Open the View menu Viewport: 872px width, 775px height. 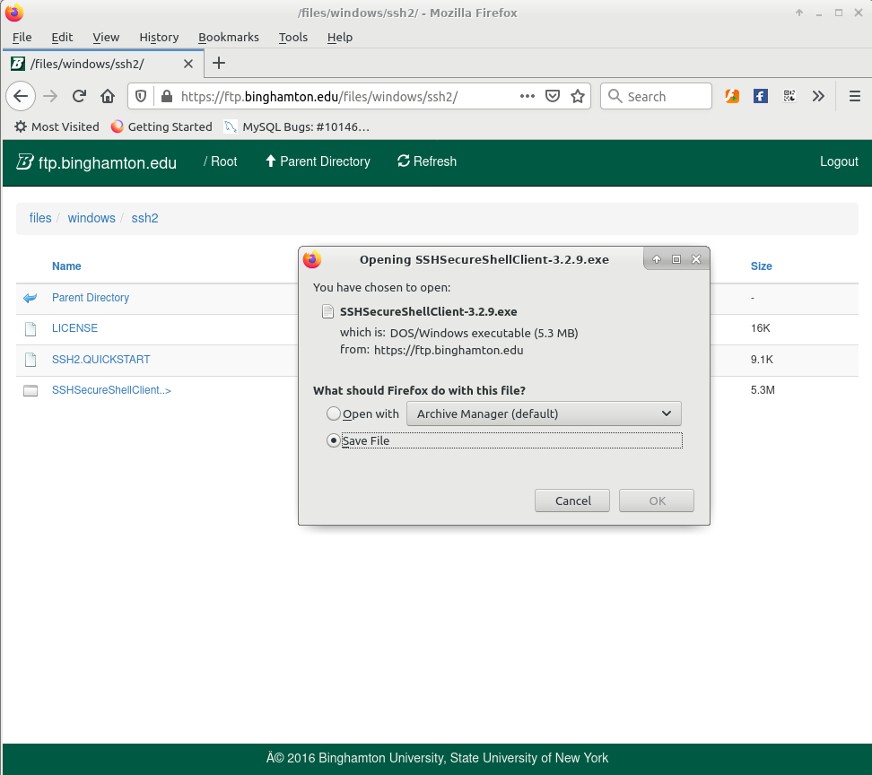[106, 38]
